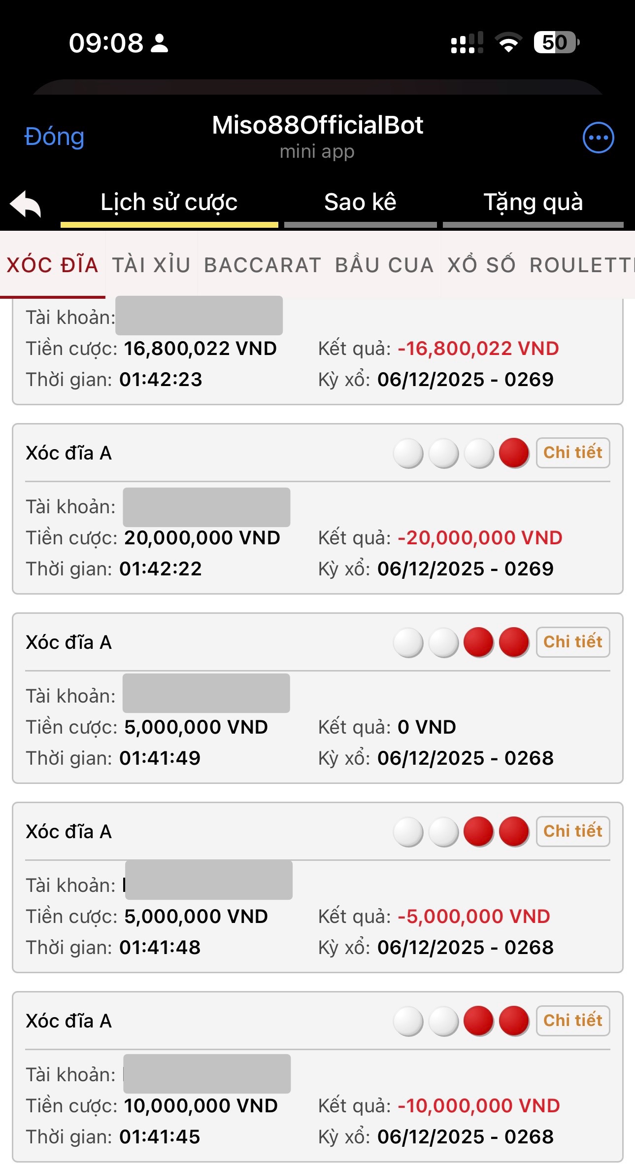Viewport: 635px width, 1168px height.
Task: Close the mini app with Đóng
Action: (x=55, y=137)
